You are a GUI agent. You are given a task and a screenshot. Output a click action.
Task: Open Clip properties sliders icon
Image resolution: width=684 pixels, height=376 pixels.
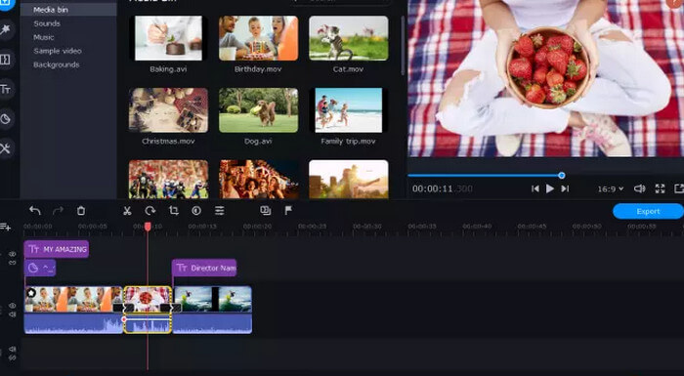(220, 211)
